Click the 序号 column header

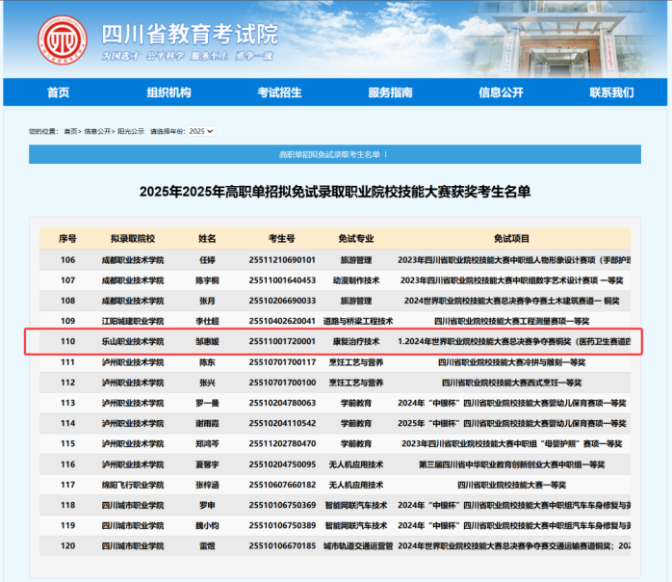coord(67,238)
